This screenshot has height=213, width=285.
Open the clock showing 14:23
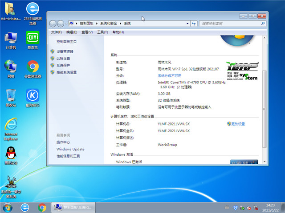270,208
